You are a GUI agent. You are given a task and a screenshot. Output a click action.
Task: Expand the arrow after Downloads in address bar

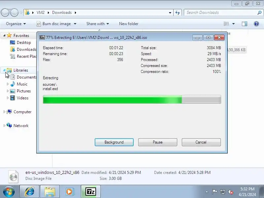(x=76, y=13)
